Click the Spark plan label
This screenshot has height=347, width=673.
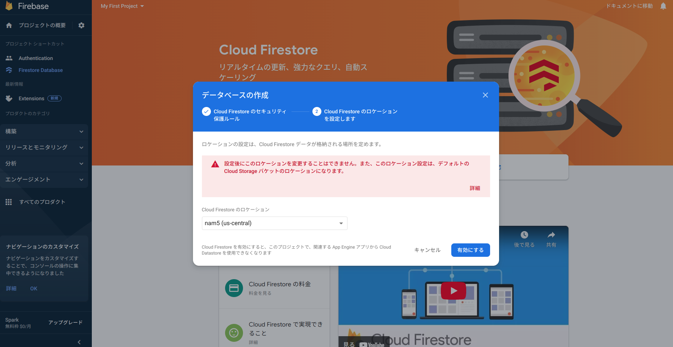pos(12,320)
